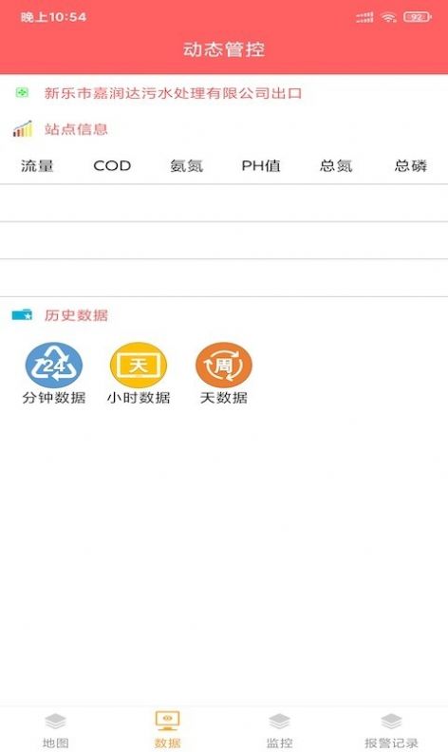Image resolution: width=448 pixels, height=752 pixels.
Task: Select the PH值 column header
Action: (261, 166)
